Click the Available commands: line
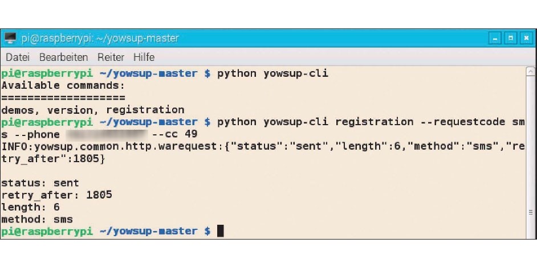The image size is (537, 268). click(x=63, y=85)
